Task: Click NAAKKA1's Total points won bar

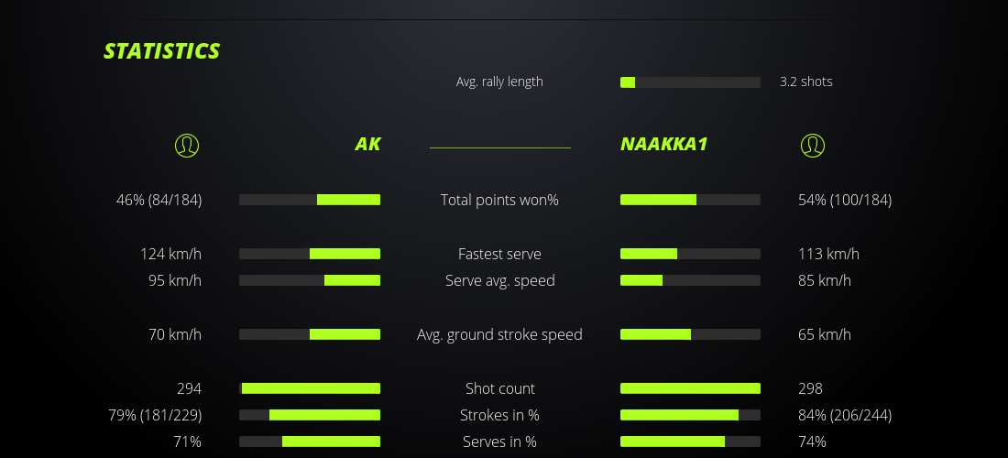Action: pos(690,200)
